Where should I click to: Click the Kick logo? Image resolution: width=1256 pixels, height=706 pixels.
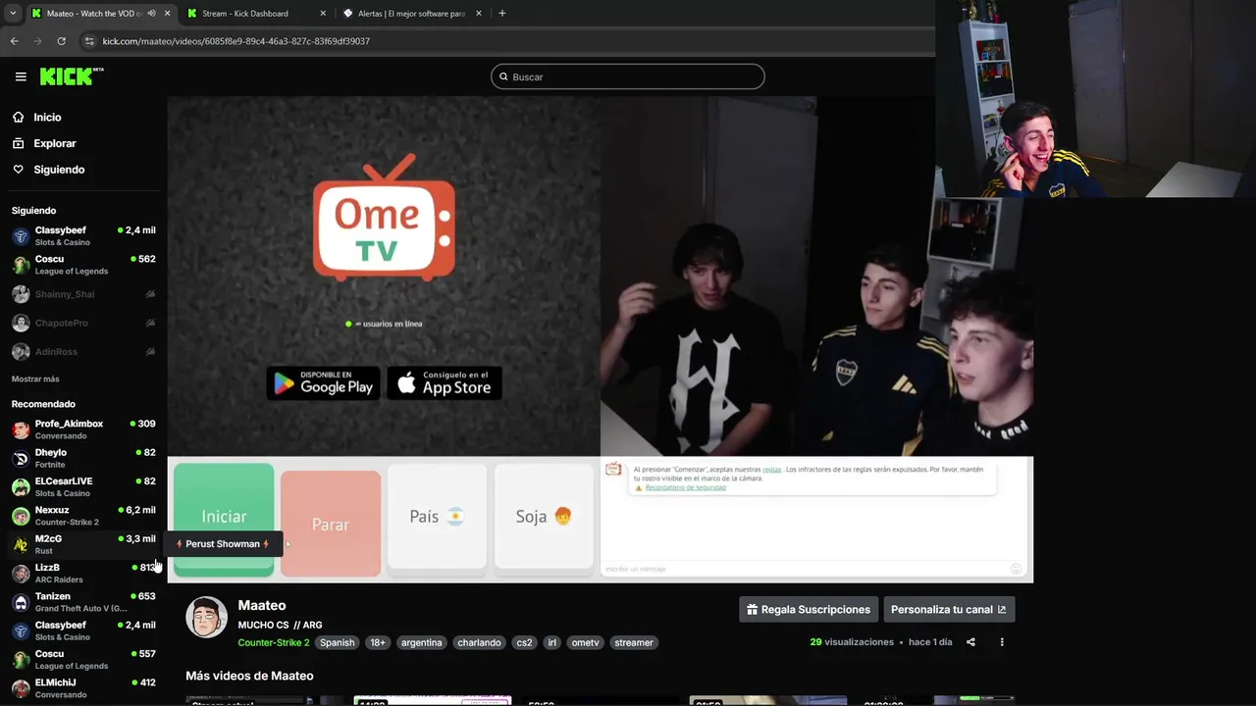[x=72, y=76]
